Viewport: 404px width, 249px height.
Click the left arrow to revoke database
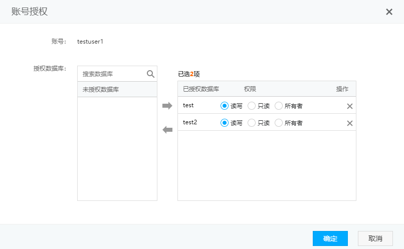[x=167, y=130]
